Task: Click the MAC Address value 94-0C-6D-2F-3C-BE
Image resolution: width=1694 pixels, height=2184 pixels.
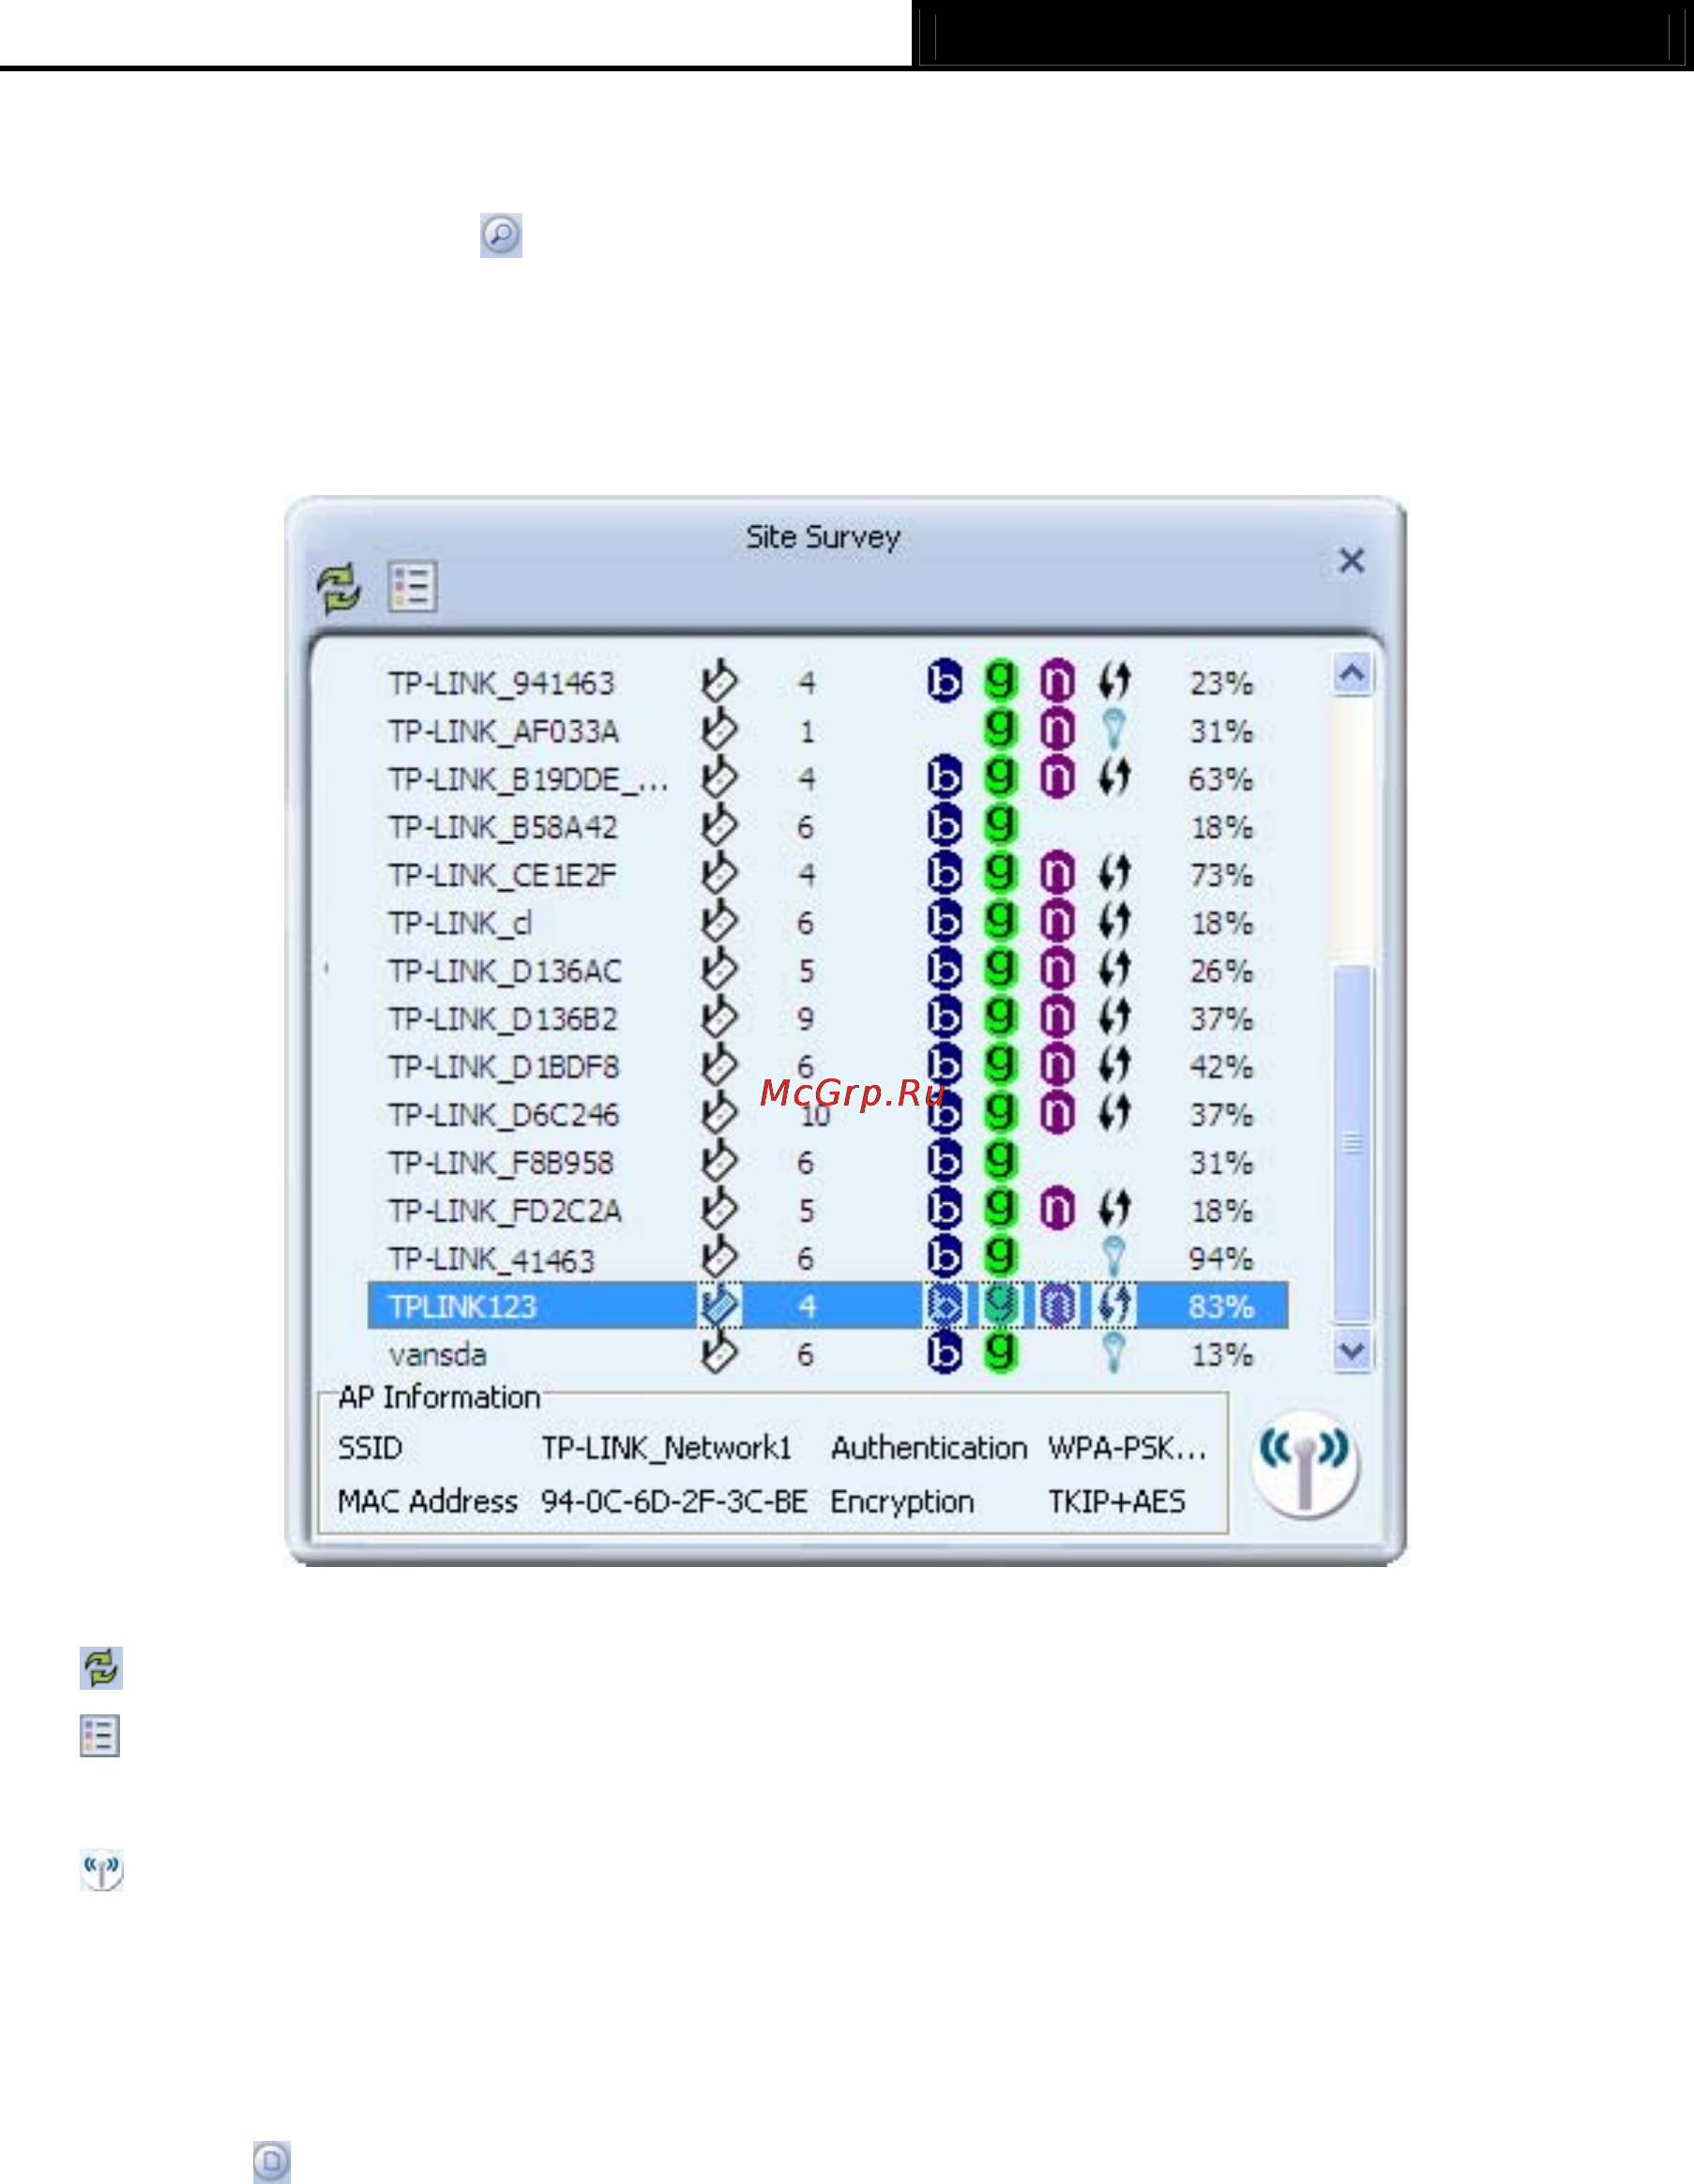Action: click(674, 1501)
